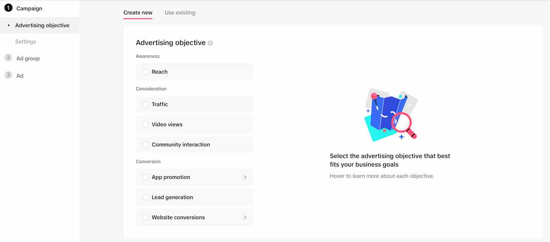Click the Campaign step label

click(29, 9)
